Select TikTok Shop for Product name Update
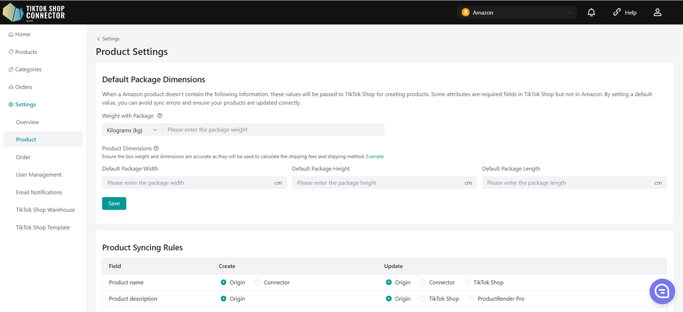 468,283
